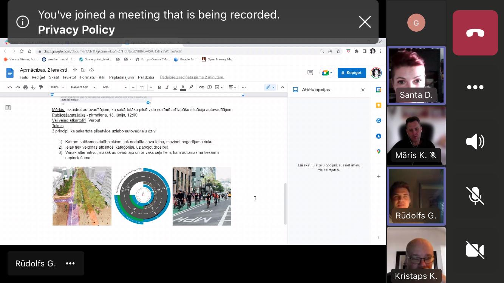Undo the last edit

click(10, 87)
